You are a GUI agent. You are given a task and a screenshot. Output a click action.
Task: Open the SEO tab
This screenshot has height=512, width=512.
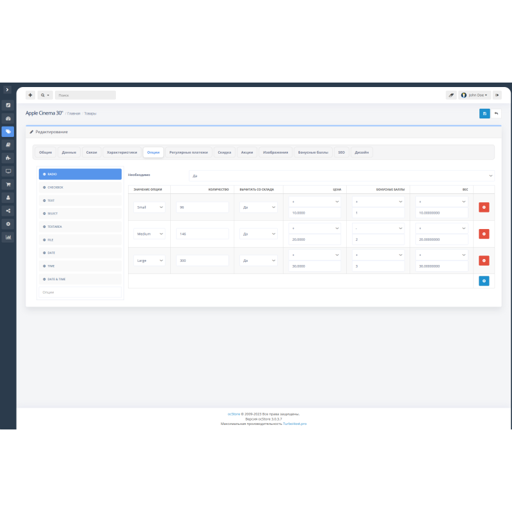pos(340,152)
